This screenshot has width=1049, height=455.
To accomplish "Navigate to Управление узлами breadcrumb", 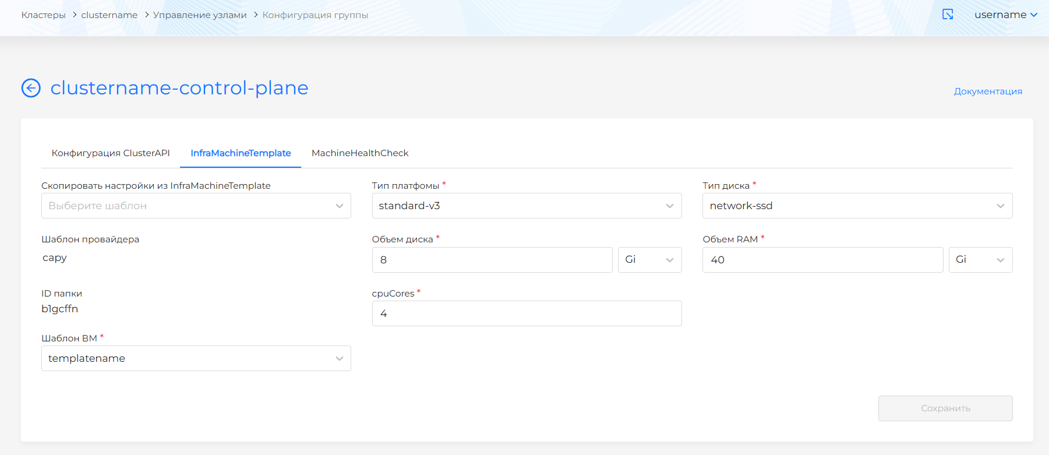I will click(x=200, y=15).
